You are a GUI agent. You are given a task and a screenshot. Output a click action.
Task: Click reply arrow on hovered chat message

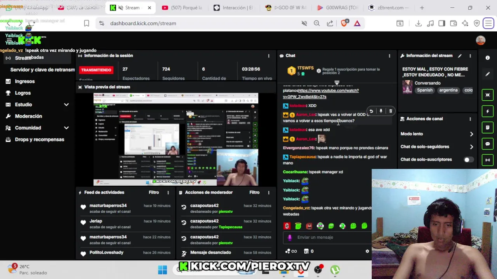371,111
